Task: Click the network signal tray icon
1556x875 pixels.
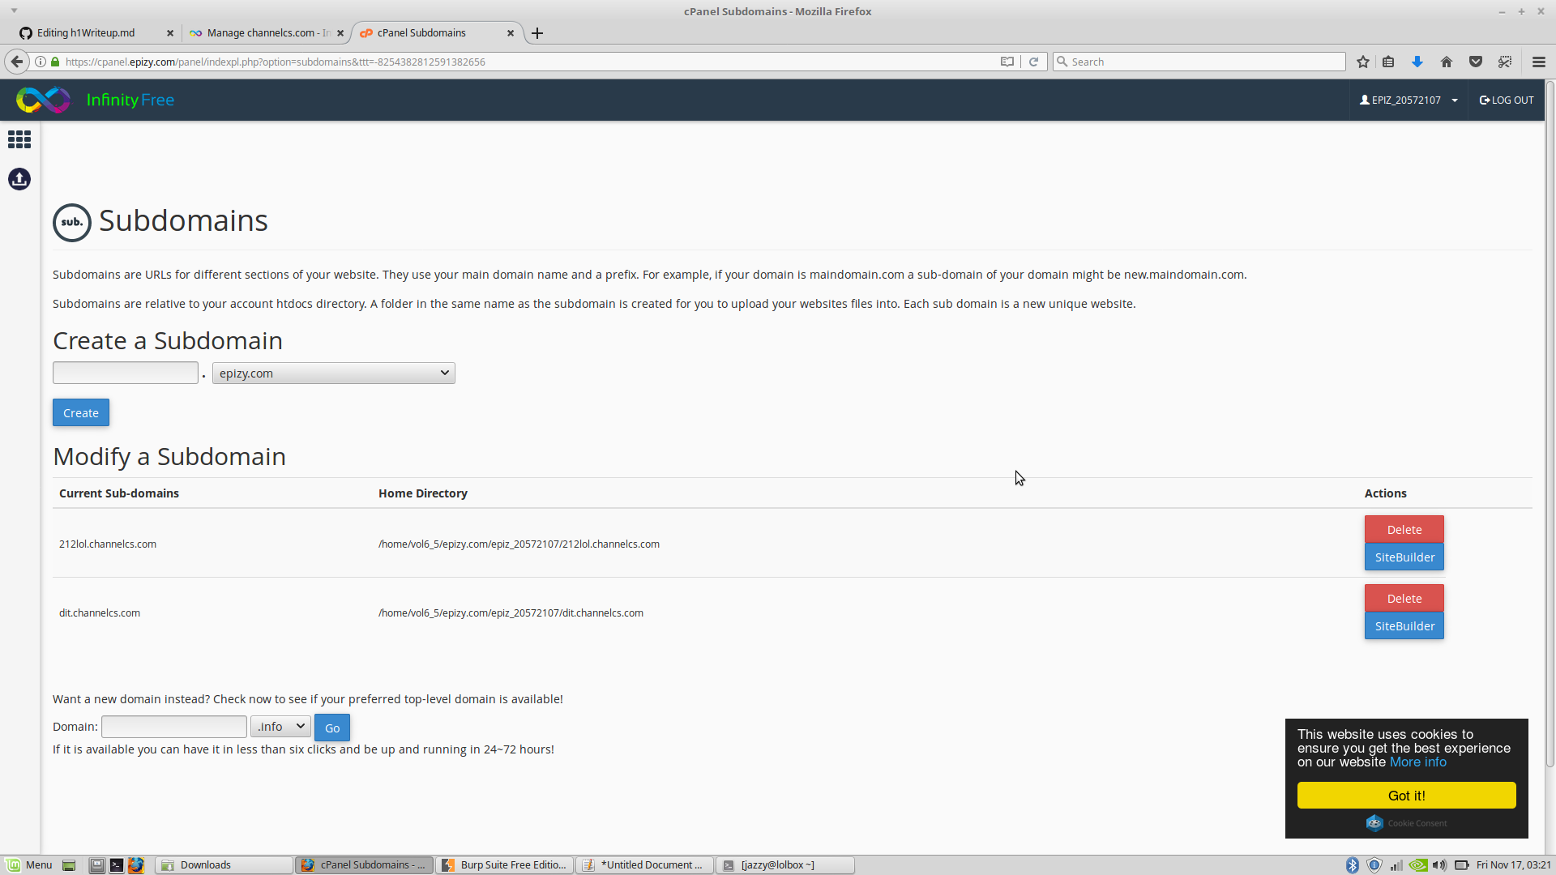Action: pyautogui.click(x=1396, y=865)
